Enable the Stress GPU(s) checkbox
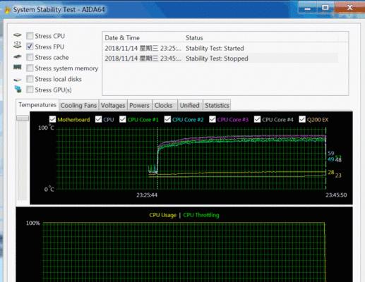The image size is (365, 282). tap(30, 90)
